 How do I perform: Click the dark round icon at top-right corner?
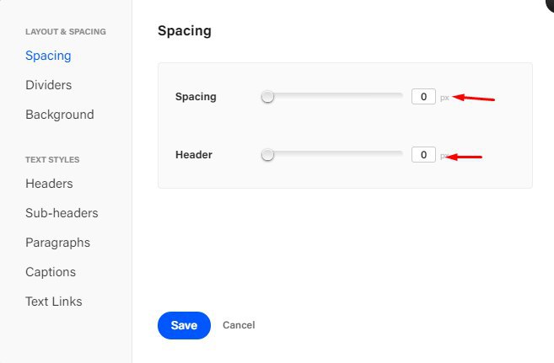tap(551, 3)
